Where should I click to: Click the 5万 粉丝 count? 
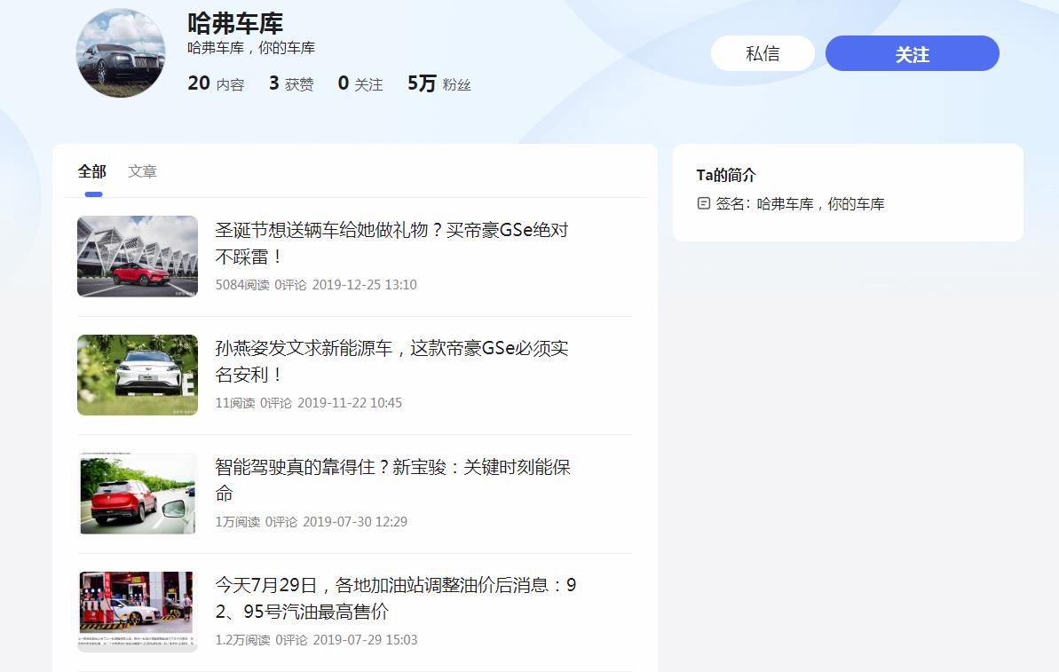tap(439, 83)
